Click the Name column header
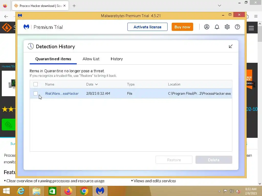 click(50, 84)
